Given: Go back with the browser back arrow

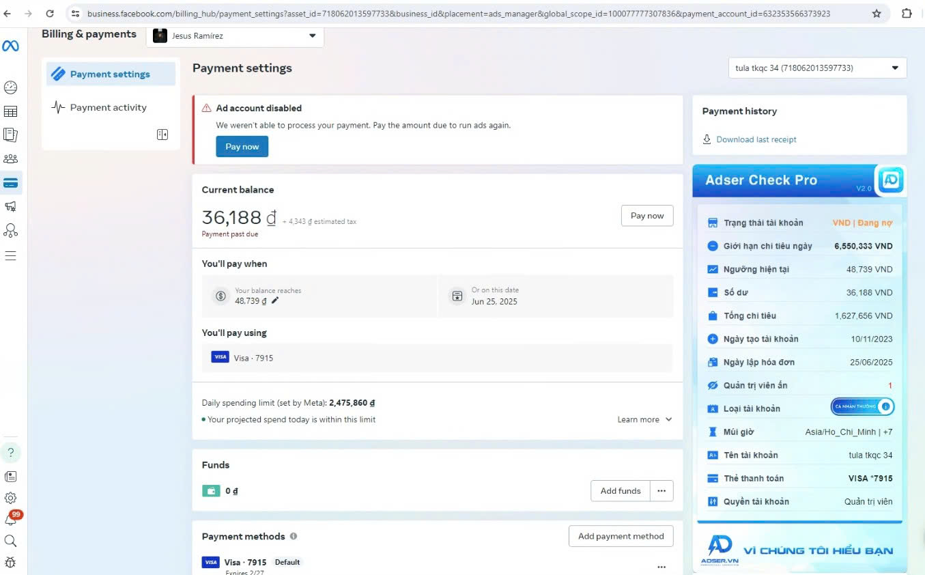Looking at the screenshot, I should 8,13.
